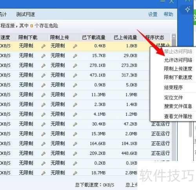196x190 pixels.
Task: Open upload-limit wrench for the 15.7KB row
Action: coord(75,56)
